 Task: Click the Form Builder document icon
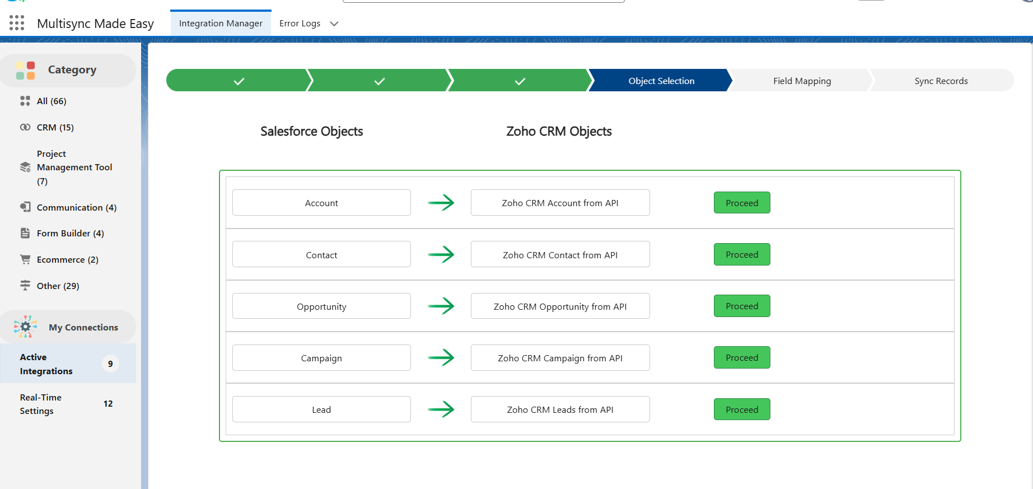pyautogui.click(x=25, y=233)
